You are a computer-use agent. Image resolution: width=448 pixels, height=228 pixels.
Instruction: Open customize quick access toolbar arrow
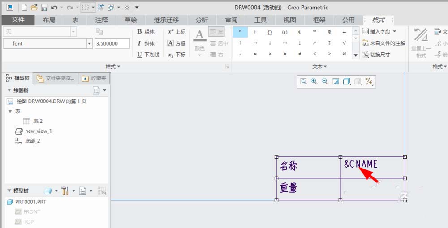137,8
